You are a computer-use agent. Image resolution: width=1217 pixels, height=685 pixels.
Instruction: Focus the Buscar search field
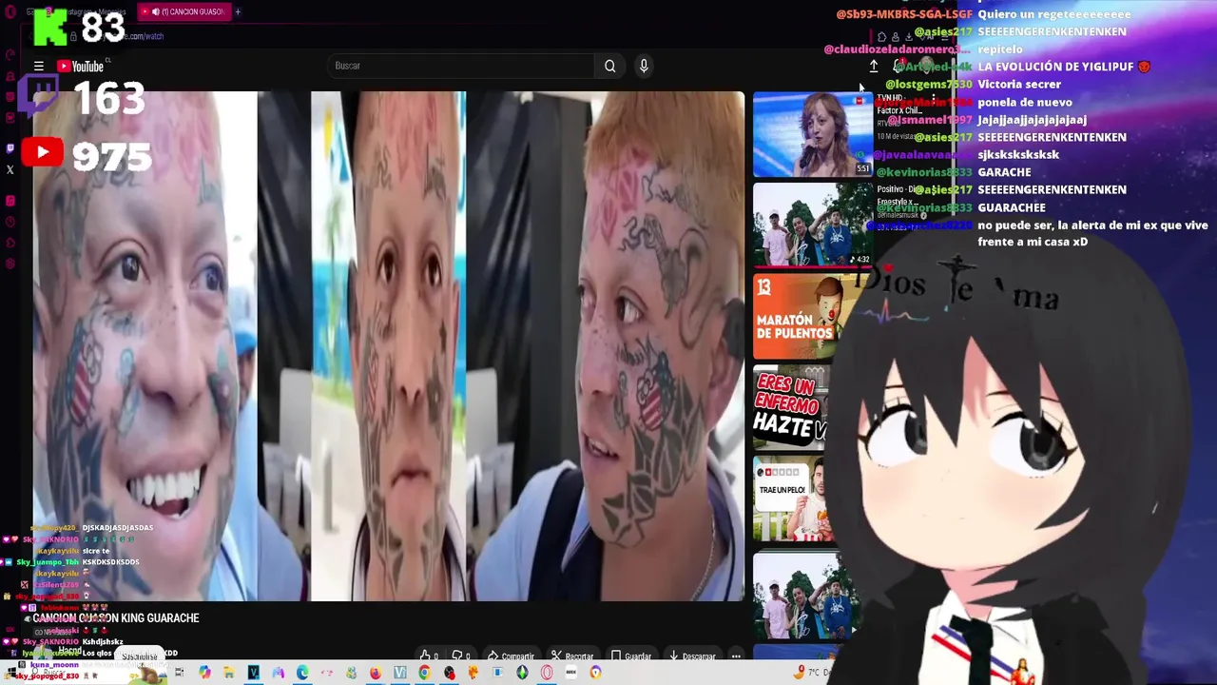(461, 66)
